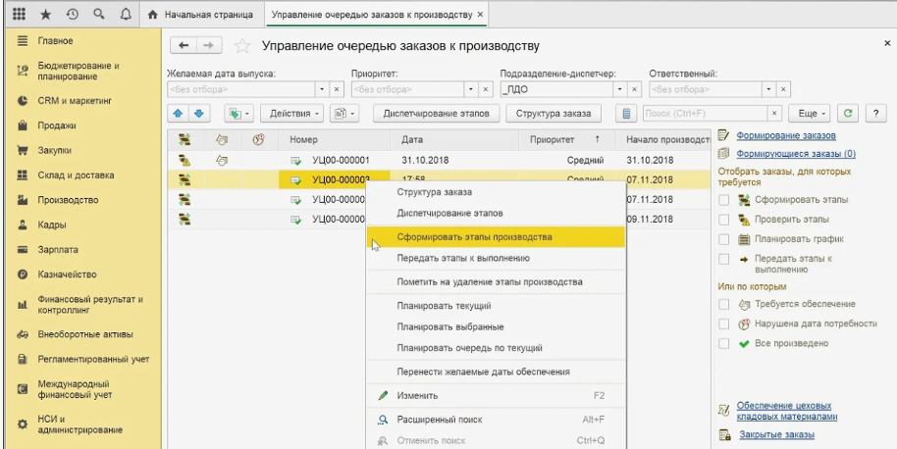Screen dimensions: 897x449
Task: Navigate forward with right arrow button
Action: [209, 46]
